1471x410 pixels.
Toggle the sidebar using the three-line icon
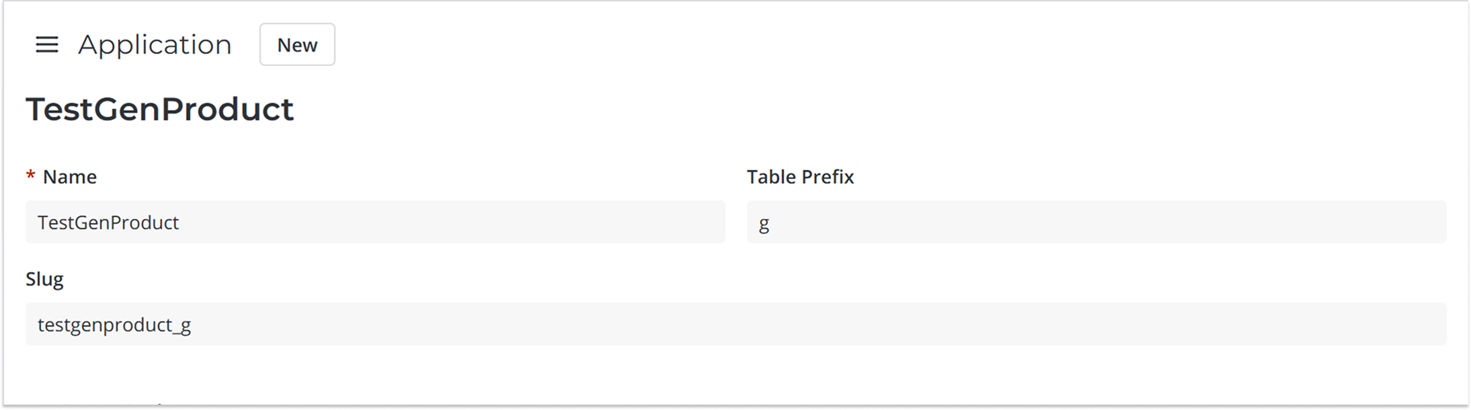[47, 45]
